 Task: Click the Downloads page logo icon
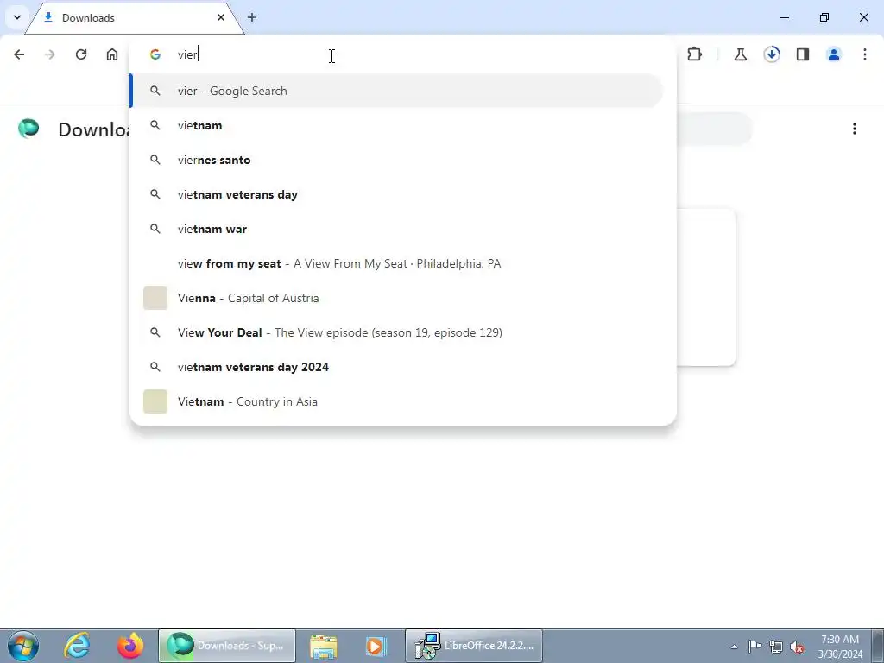[28, 129]
